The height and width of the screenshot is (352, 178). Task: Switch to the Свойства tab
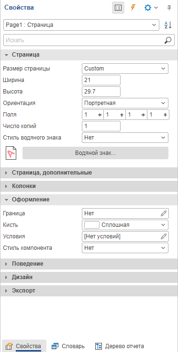pos(24,346)
